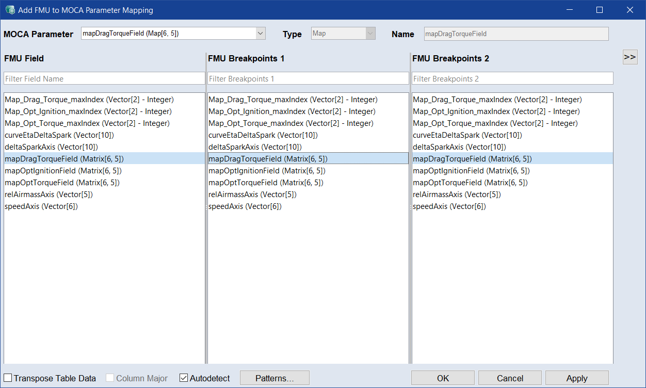
Task: Expand the Type dropdown
Action: 369,34
